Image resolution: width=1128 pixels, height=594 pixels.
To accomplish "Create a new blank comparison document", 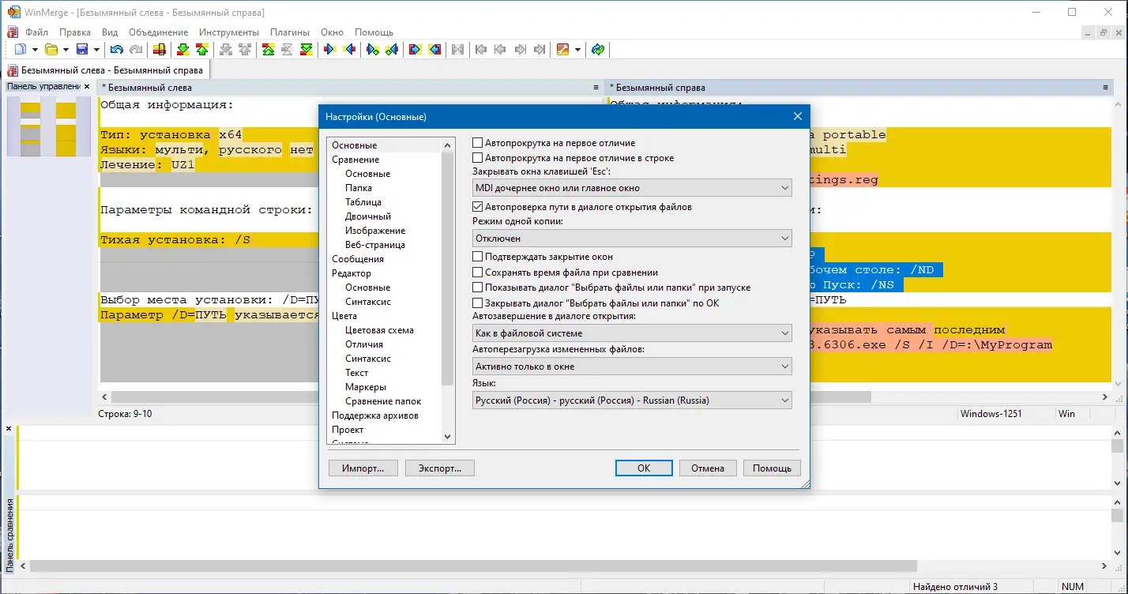I will coord(20,50).
